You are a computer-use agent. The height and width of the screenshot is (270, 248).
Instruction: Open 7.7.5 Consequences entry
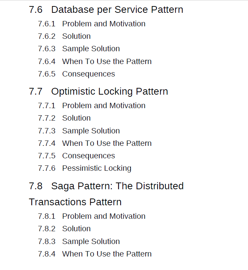[88, 156]
